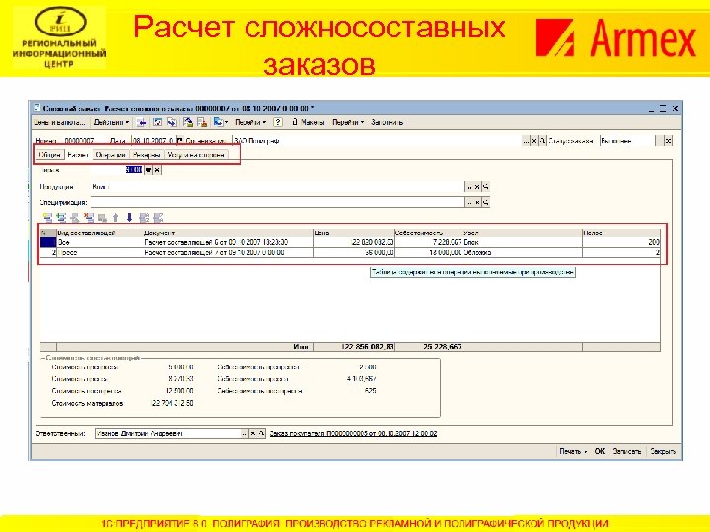Open the Ответственный selection with the ellipsis button

click(x=245, y=433)
